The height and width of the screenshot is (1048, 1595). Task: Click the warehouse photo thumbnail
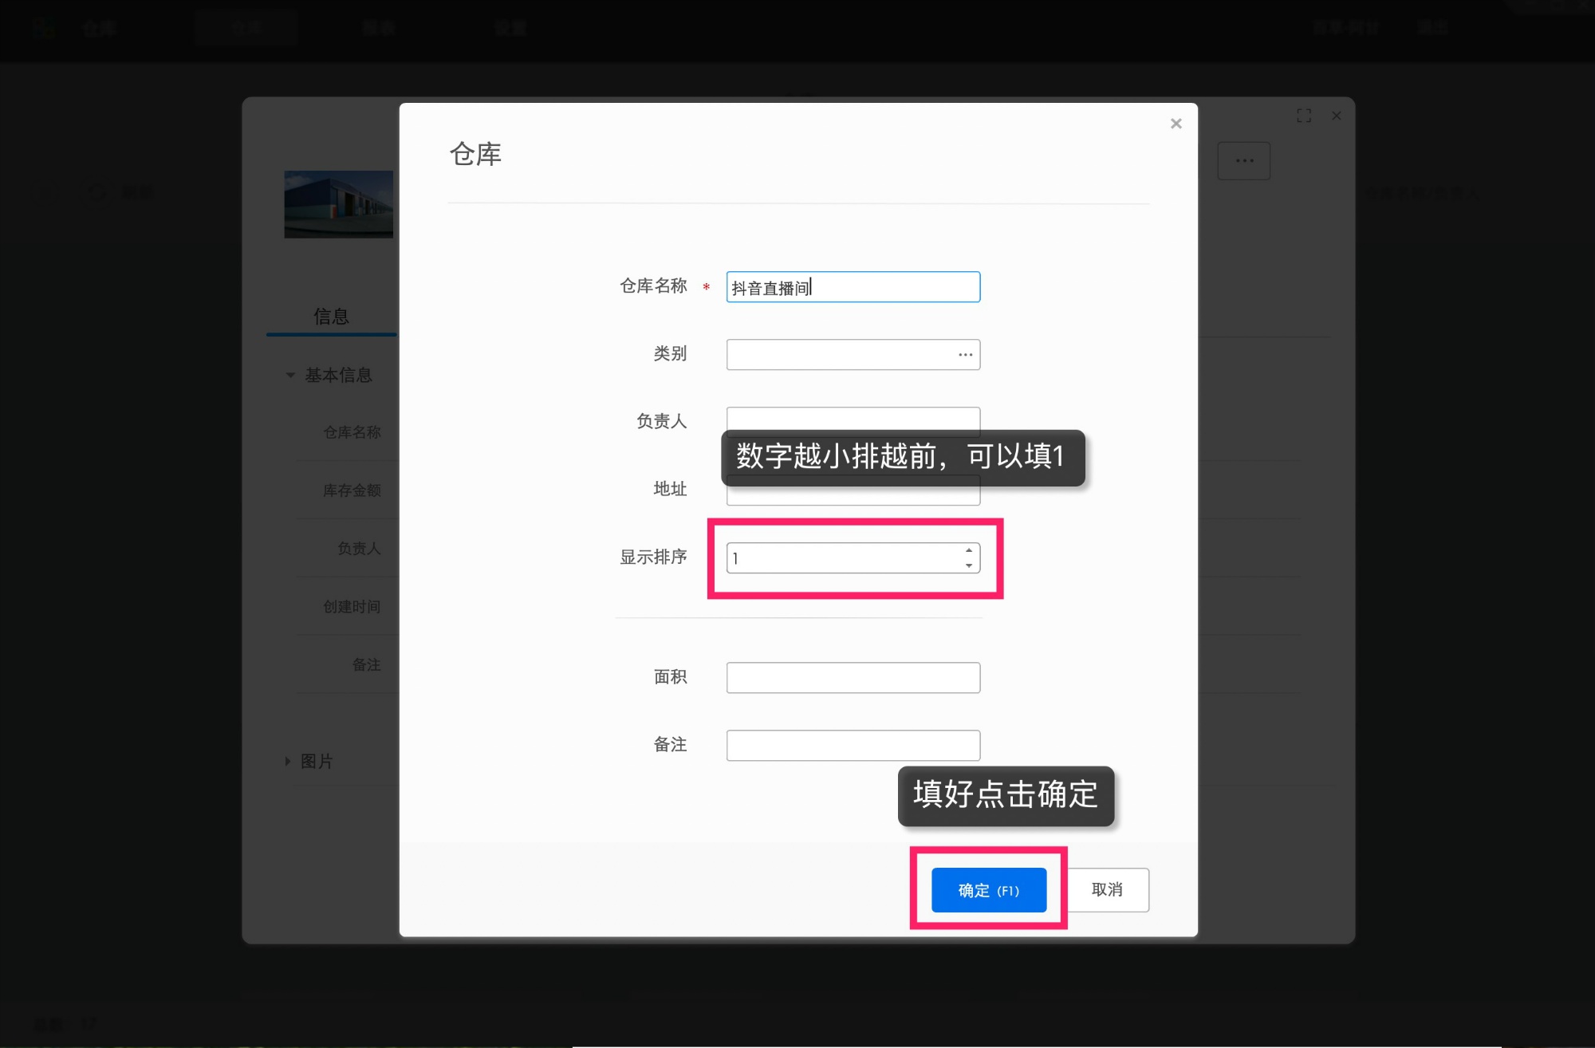(338, 204)
